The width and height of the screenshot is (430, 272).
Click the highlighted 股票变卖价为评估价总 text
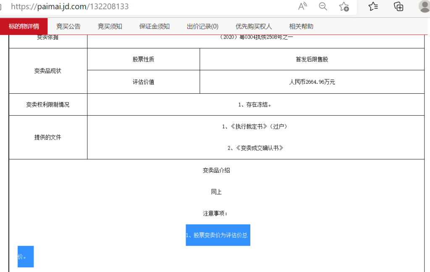pyautogui.click(x=218, y=235)
